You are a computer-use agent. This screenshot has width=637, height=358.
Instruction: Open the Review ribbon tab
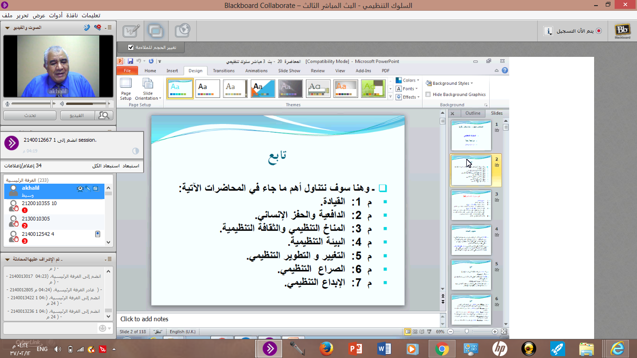click(318, 71)
